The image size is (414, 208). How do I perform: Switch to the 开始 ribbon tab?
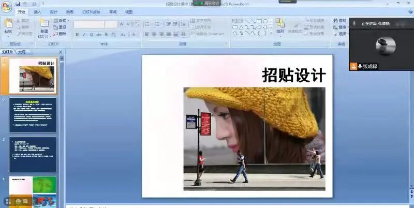click(x=21, y=12)
